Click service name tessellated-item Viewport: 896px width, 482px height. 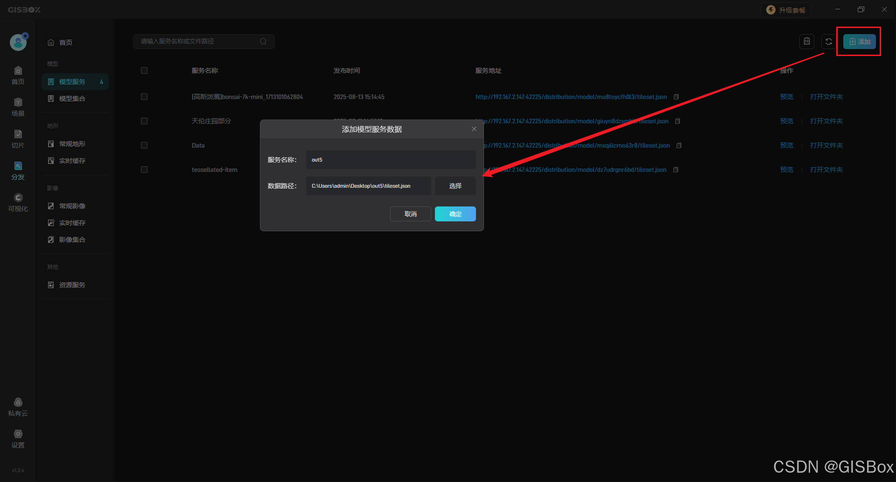tap(215, 170)
